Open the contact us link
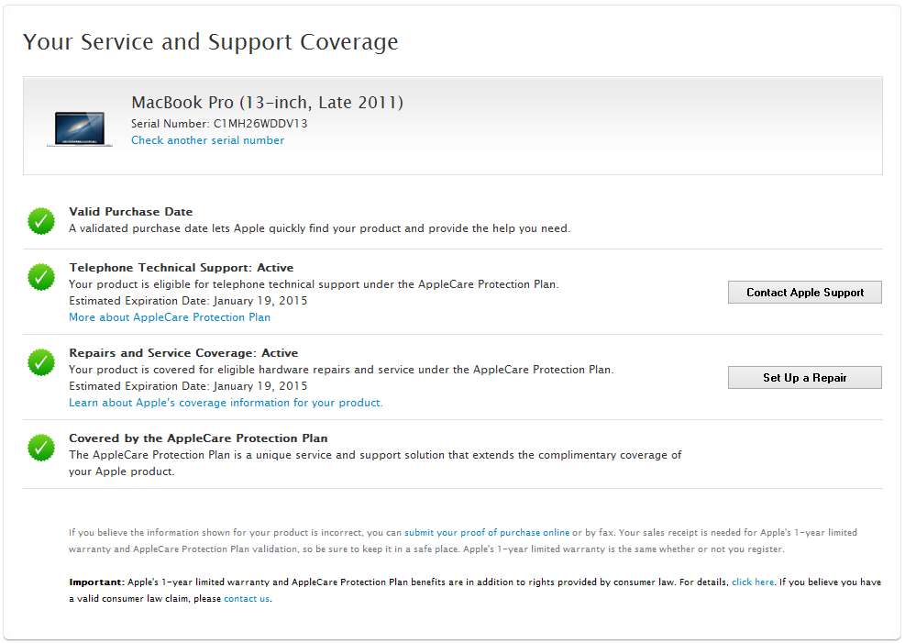This screenshot has height=643, width=905. [247, 599]
